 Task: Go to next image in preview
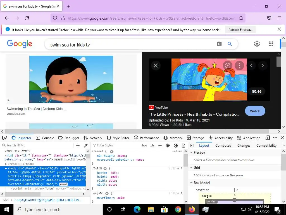pyautogui.click(x=263, y=66)
